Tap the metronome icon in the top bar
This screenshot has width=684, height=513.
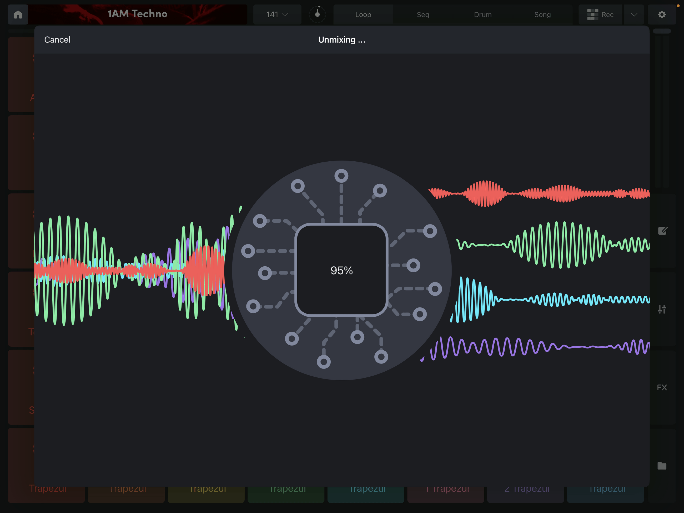[x=317, y=14]
